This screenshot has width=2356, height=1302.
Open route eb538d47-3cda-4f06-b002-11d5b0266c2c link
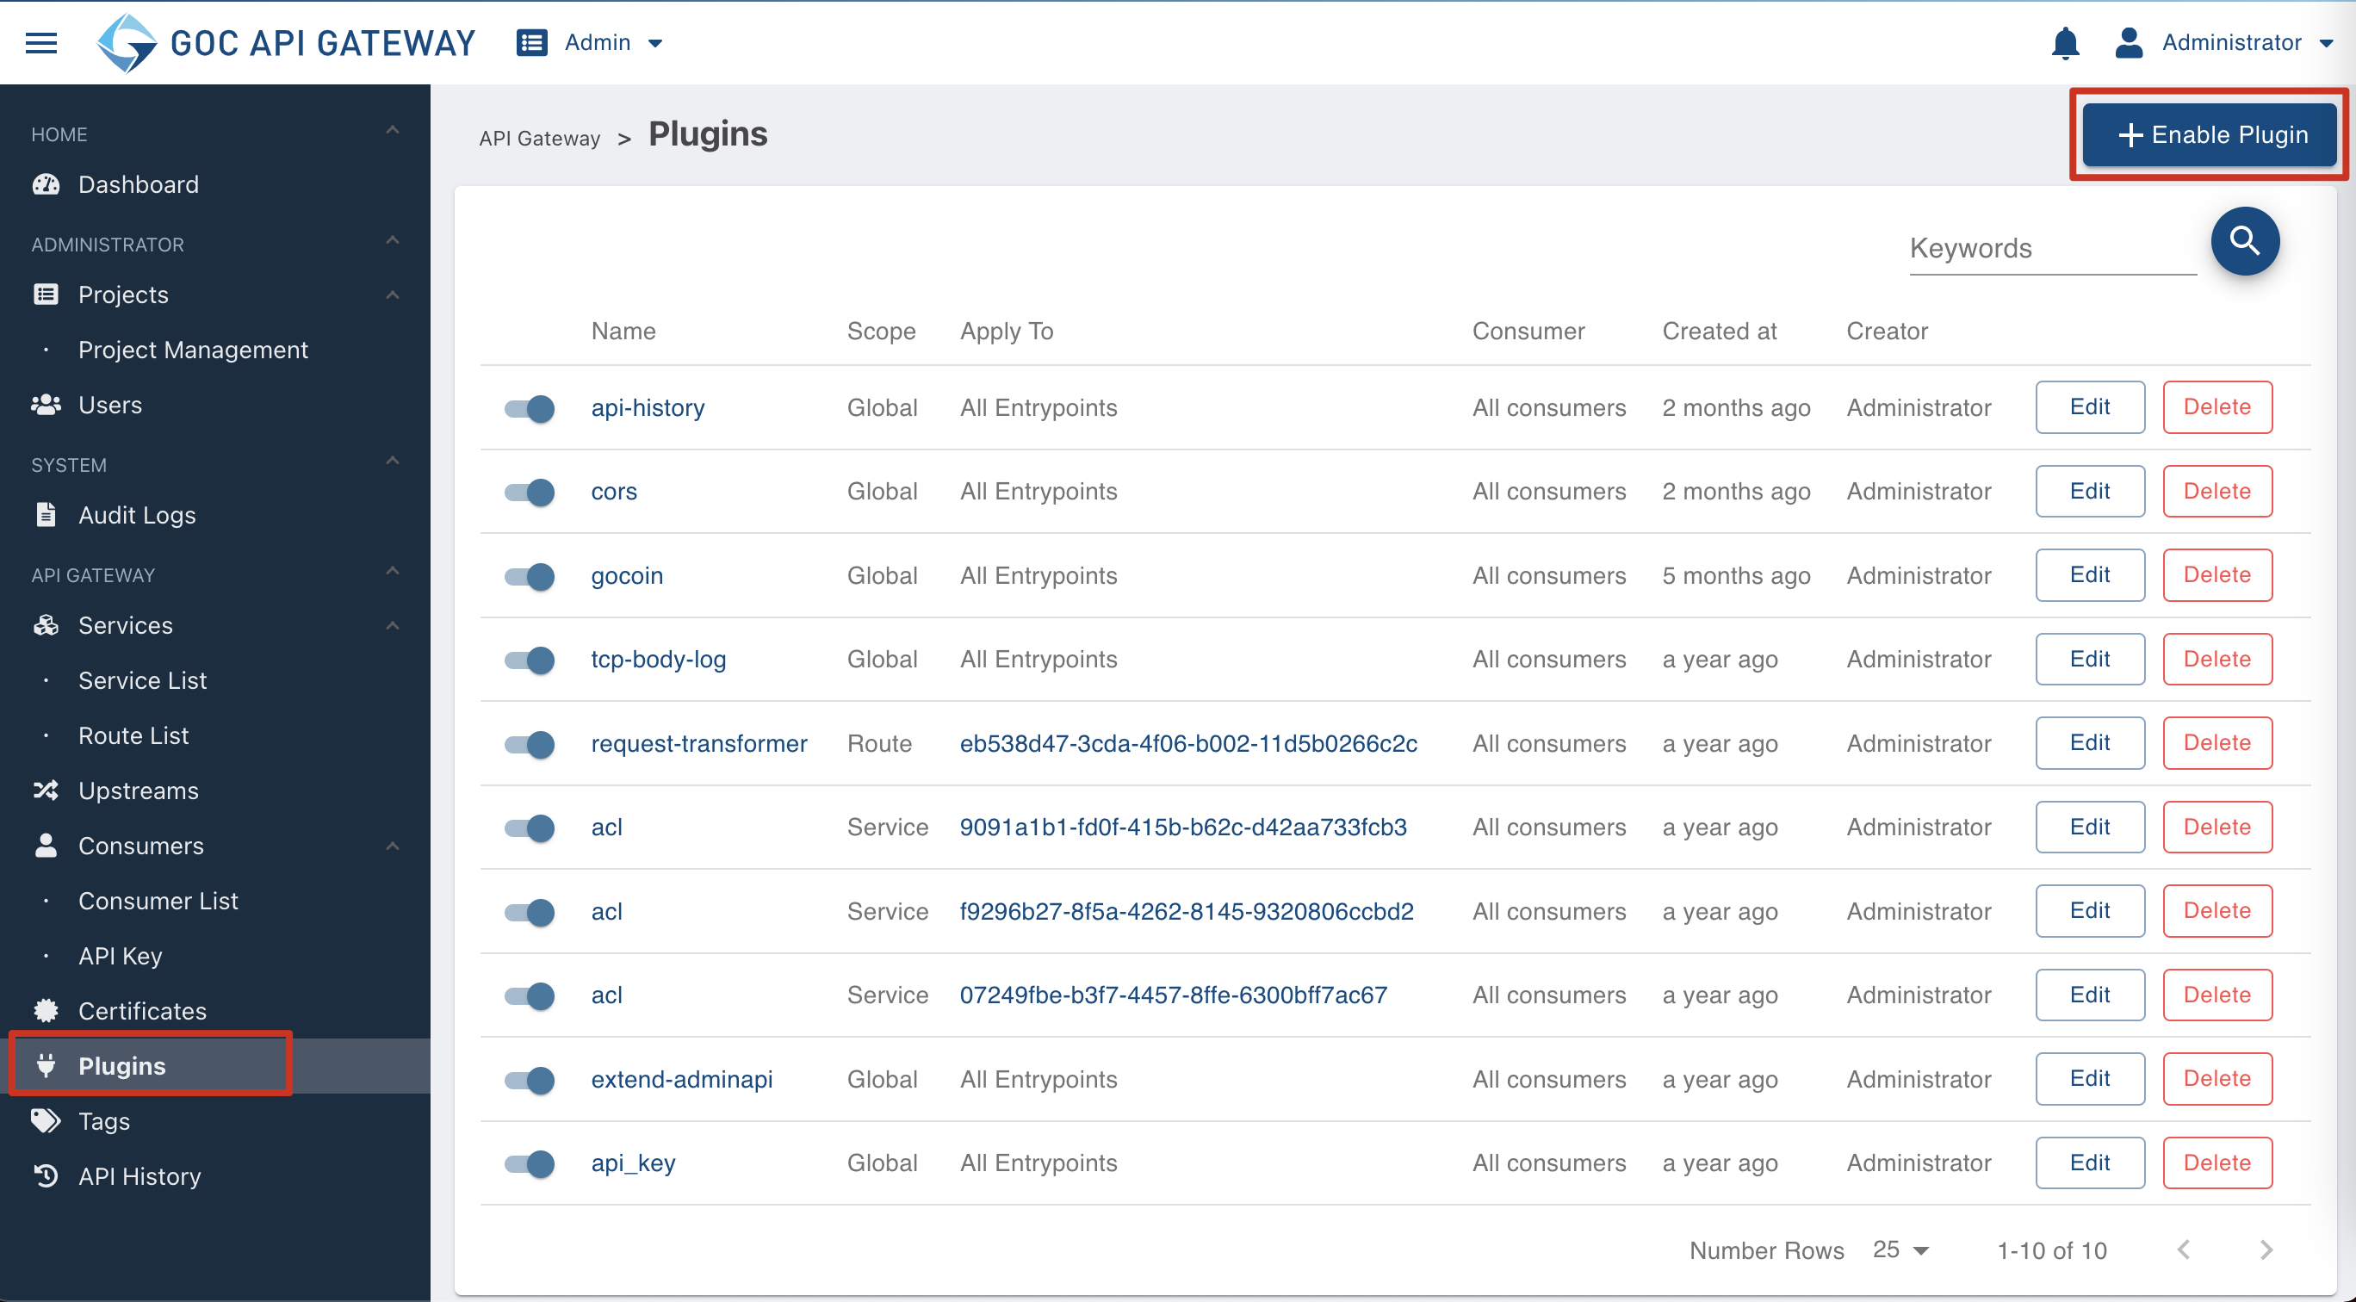point(1188,743)
